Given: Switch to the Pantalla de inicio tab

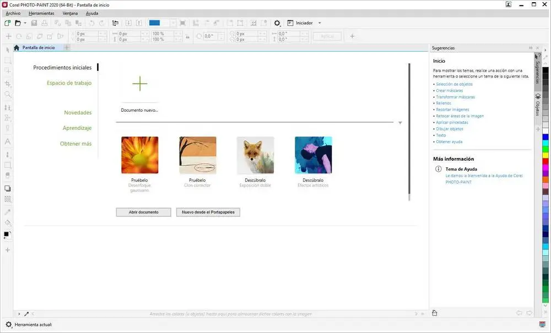Looking at the screenshot, I should coord(39,48).
